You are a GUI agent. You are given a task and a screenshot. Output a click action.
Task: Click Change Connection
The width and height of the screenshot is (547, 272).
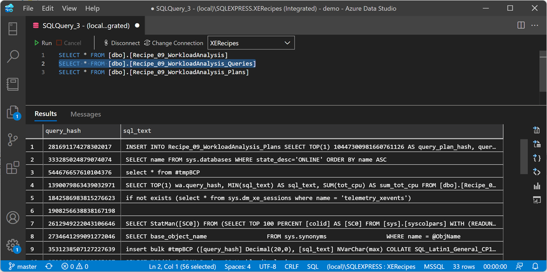(173, 43)
